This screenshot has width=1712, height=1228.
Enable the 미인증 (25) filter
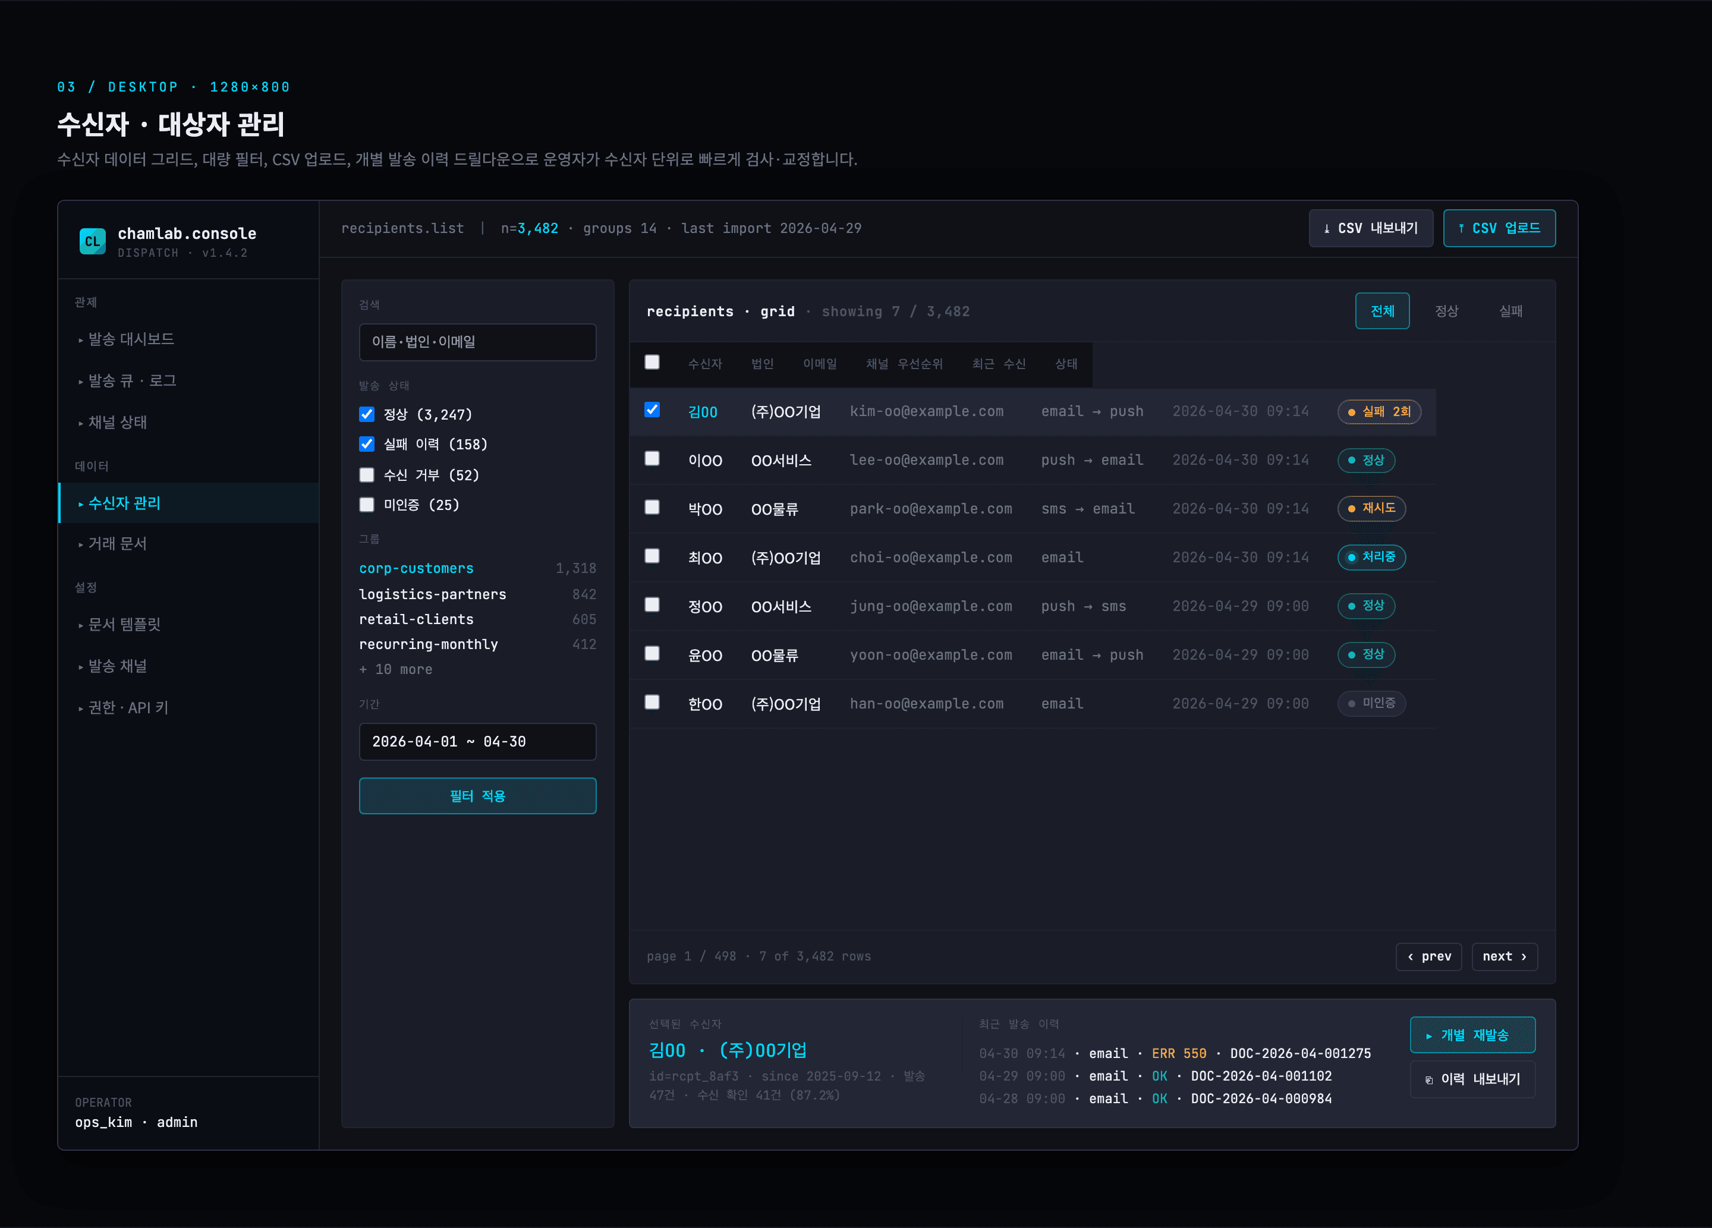tap(367, 505)
